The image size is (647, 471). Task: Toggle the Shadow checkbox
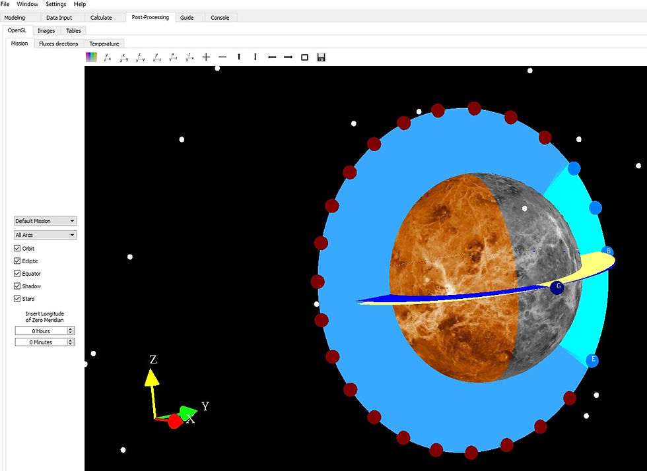click(17, 286)
